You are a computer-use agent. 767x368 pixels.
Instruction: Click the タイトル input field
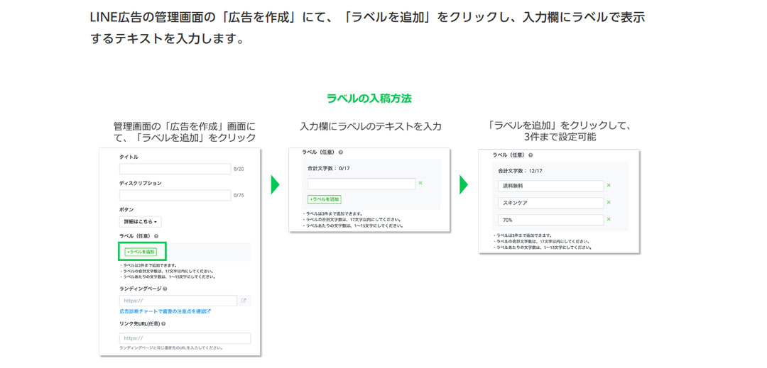point(175,169)
